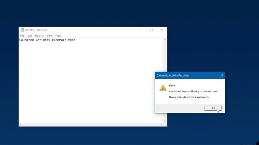The height and width of the screenshot is (145, 259).
Task: Click the horizontal scrollbar right arrow in Notepad
Action: [x=161, y=124]
